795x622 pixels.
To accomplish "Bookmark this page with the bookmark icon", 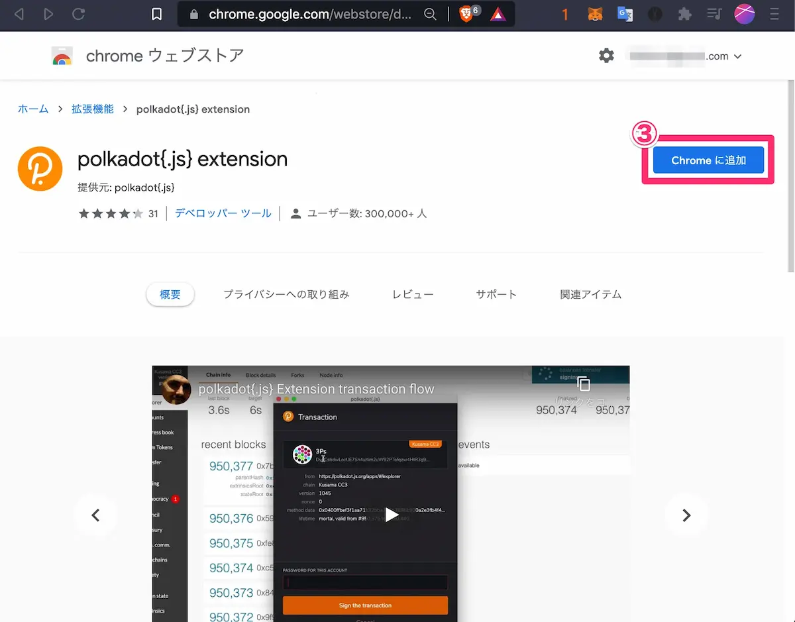I will pos(157,14).
